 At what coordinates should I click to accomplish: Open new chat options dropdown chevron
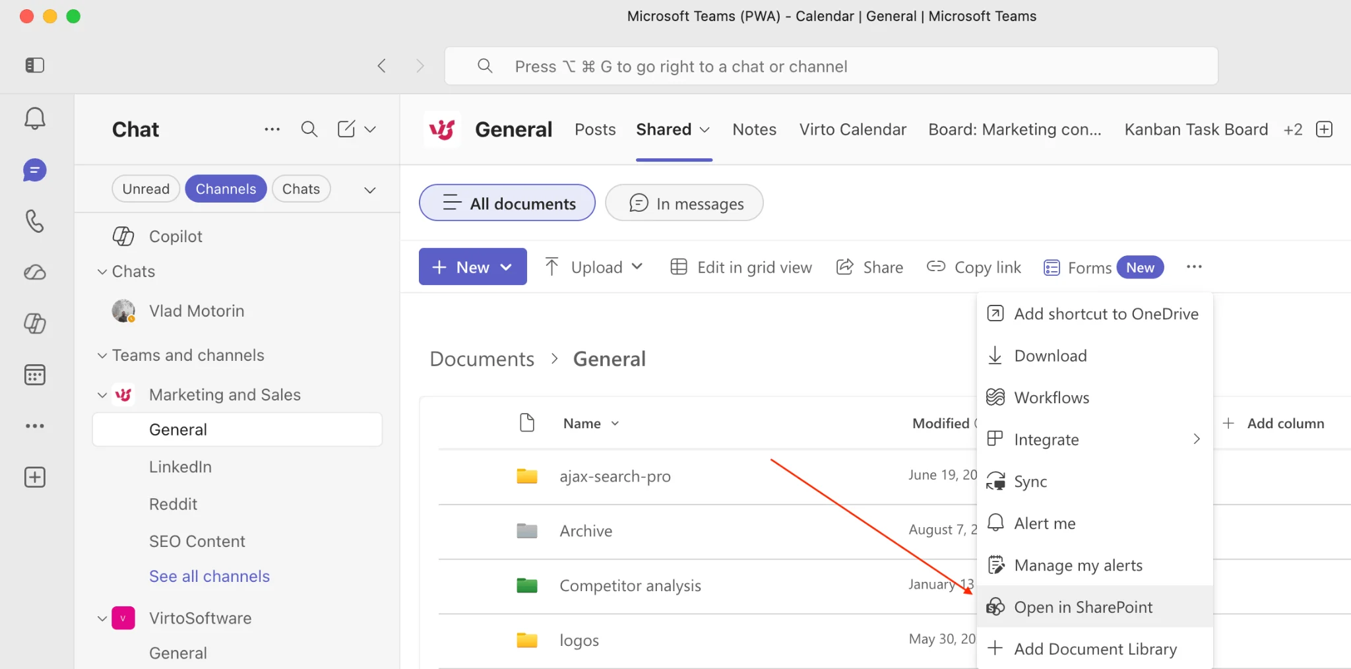tap(370, 129)
